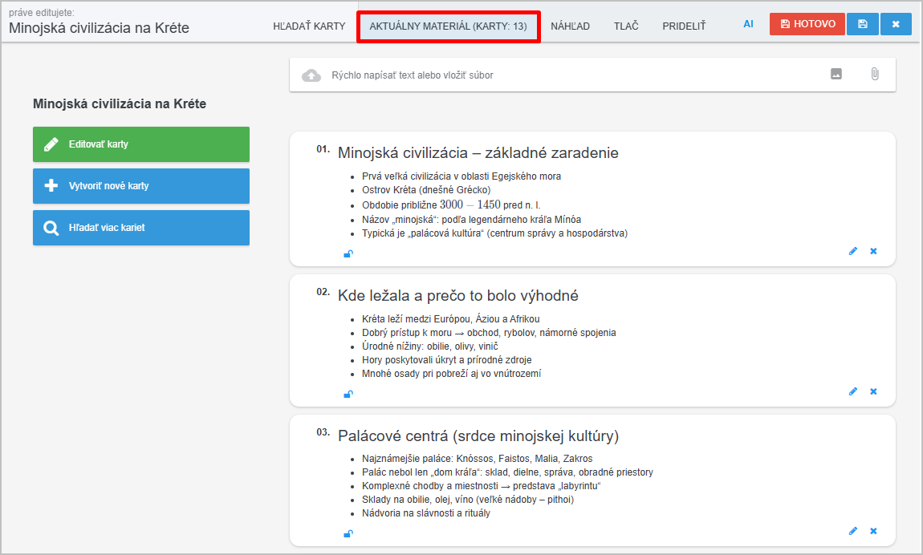Toggle lock on Palácové centrá card
Viewport: 923px width, 555px height.
point(348,533)
